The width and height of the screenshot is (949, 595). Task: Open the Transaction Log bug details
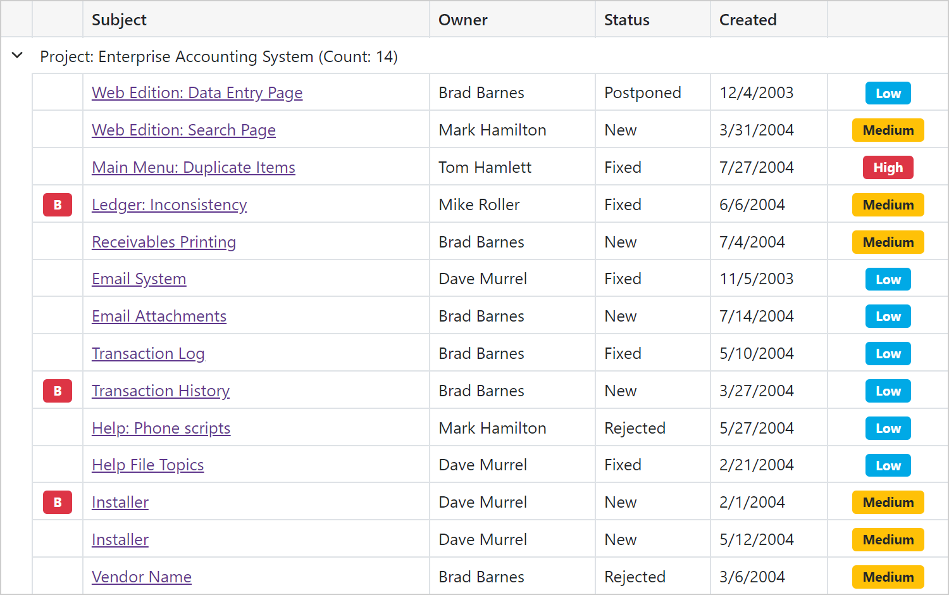(x=148, y=353)
